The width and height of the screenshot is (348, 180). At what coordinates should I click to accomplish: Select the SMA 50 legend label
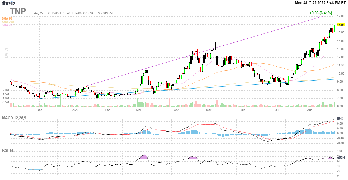[x=7, y=18]
